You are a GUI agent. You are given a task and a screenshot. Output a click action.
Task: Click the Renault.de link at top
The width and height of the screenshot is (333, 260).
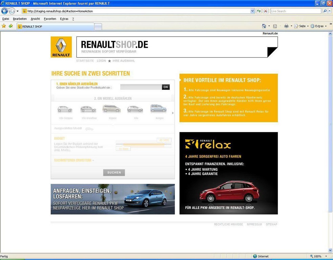(x=270, y=34)
